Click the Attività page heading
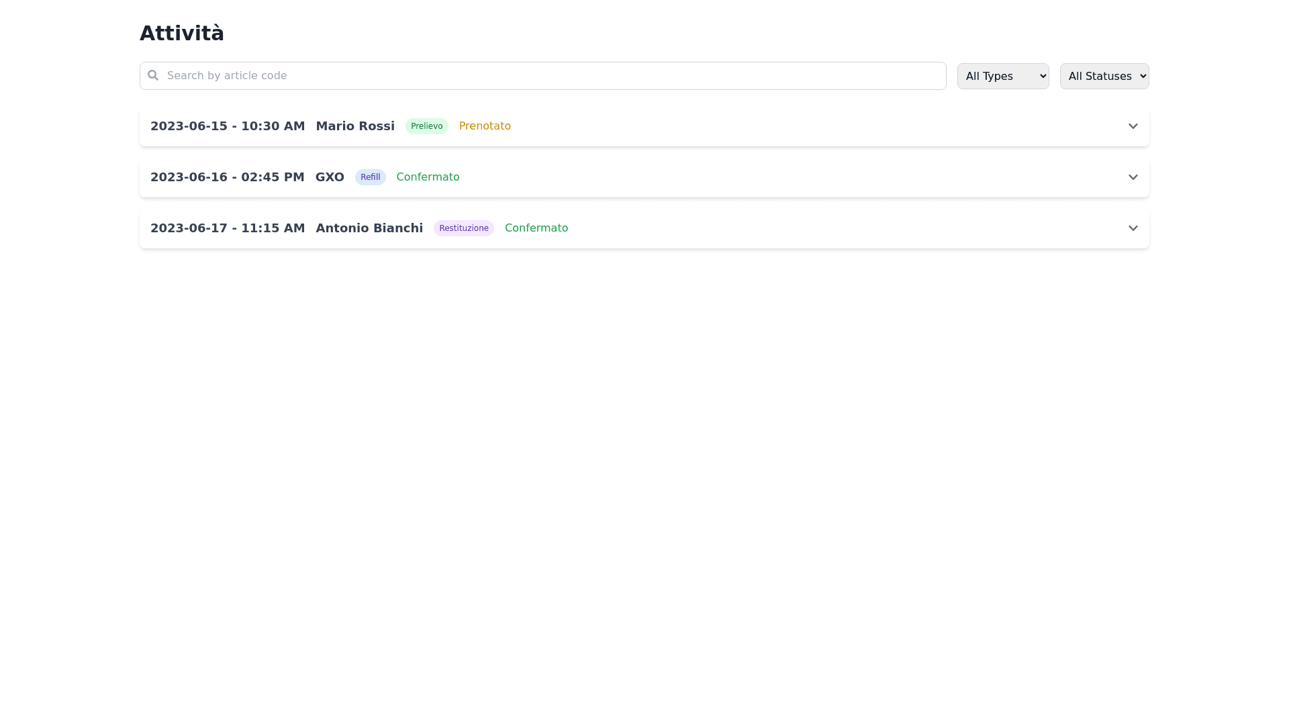 tap(182, 33)
